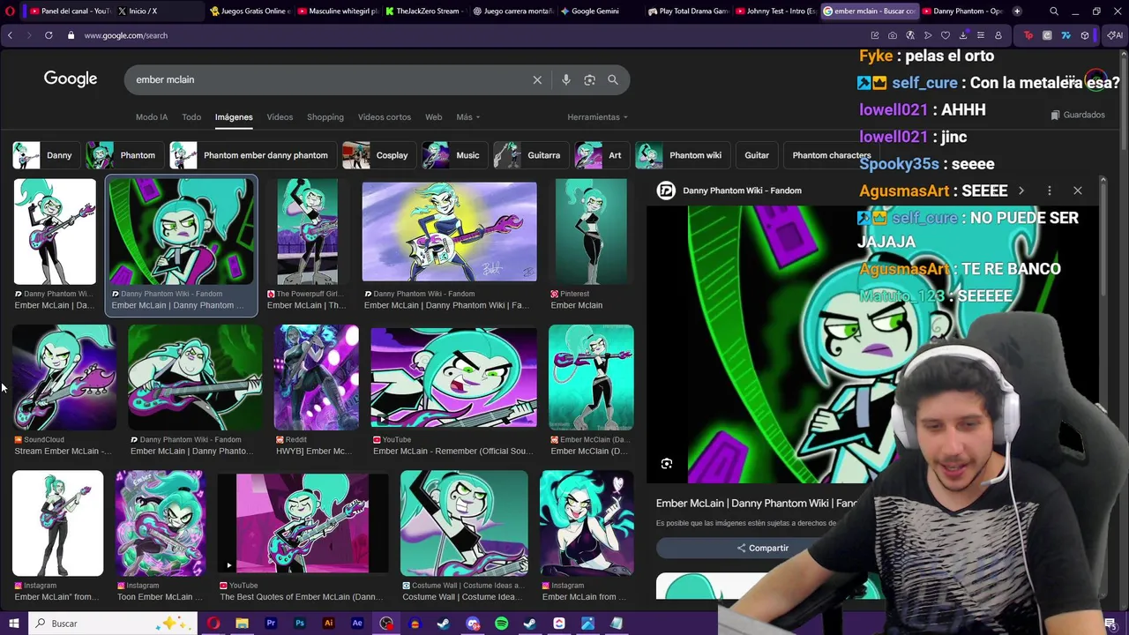Open the Windows Start menu

click(13, 624)
